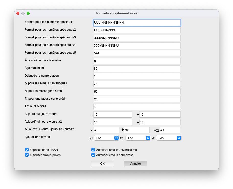Screen dimensions: 233x189
Task: Cancel with the Annuler button
Action: coord(135,164)
